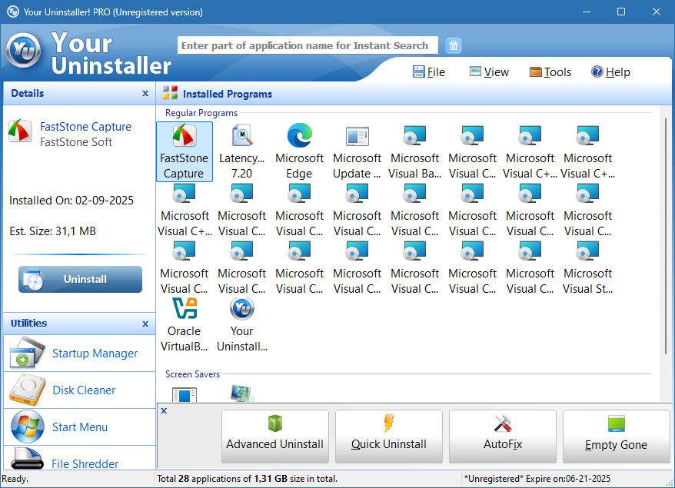Click the FastStone Capture link in Details

tap(85, 127)
